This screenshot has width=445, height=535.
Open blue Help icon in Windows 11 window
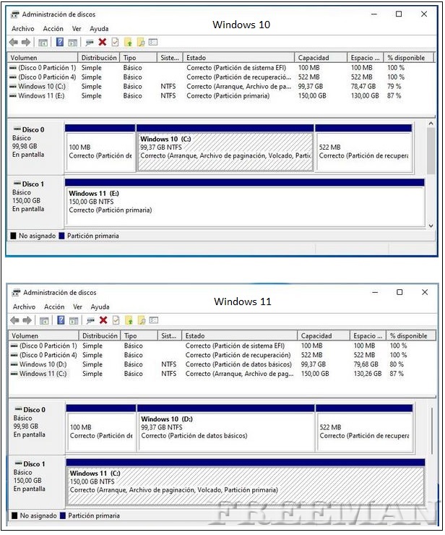[61, 320]
